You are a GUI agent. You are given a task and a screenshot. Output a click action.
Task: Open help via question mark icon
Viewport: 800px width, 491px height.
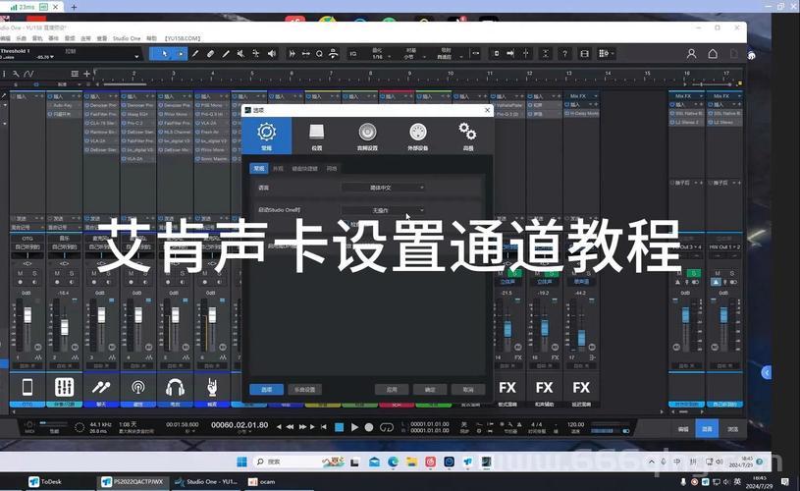(x=564, y=54)
